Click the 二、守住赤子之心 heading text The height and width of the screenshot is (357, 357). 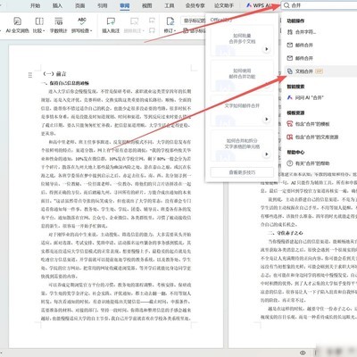[286, 233]
